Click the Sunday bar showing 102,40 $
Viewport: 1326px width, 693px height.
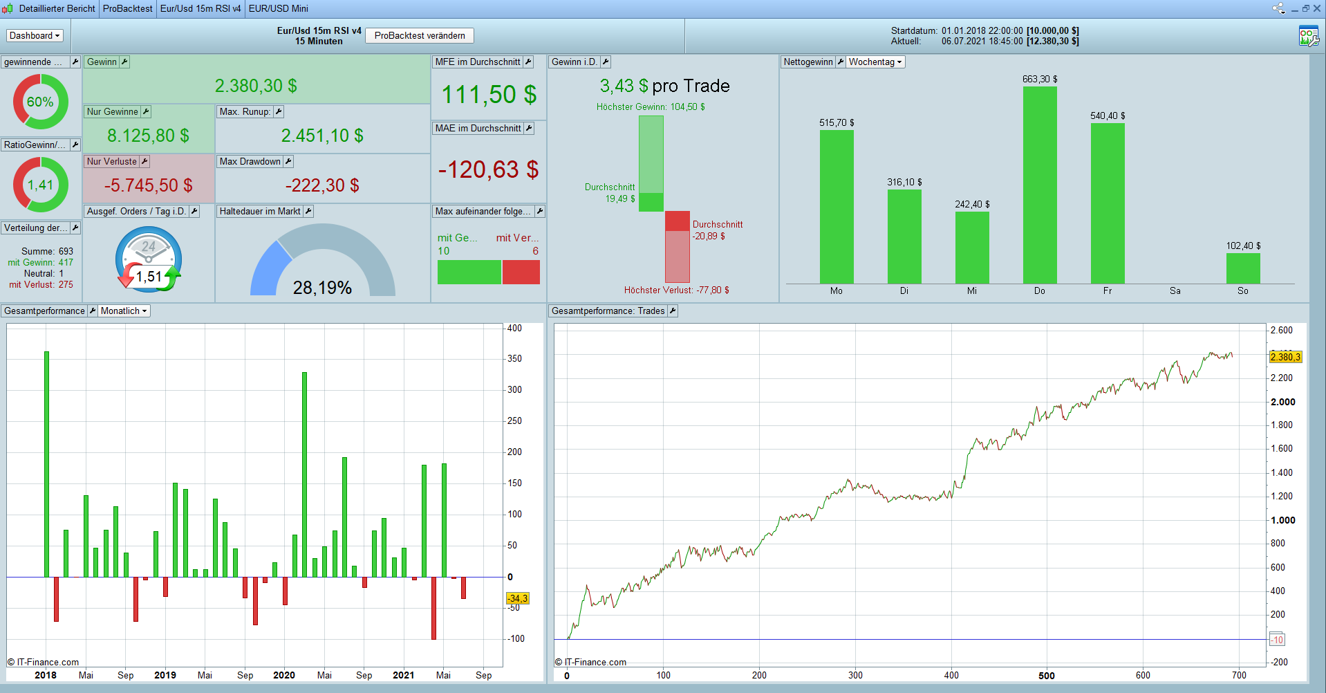pyautogui.click(x=1243, y=268)
